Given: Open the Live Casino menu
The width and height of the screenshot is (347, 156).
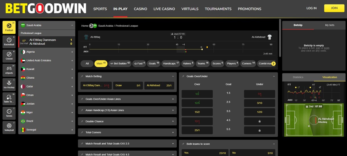Looking at the screenshot, I should [164, 9].
